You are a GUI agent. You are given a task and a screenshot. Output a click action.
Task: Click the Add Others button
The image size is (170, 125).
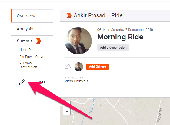(98, 67)
